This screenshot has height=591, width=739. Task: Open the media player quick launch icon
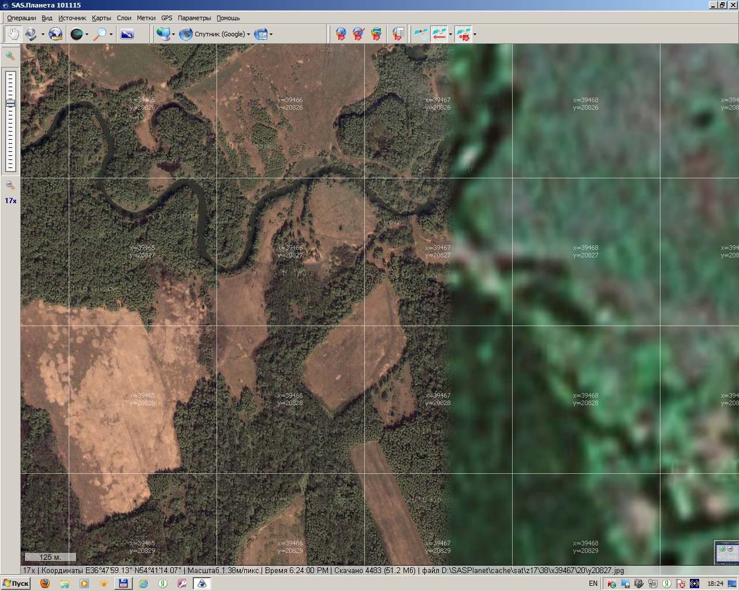pyautogui.click(x=84, y=583)
